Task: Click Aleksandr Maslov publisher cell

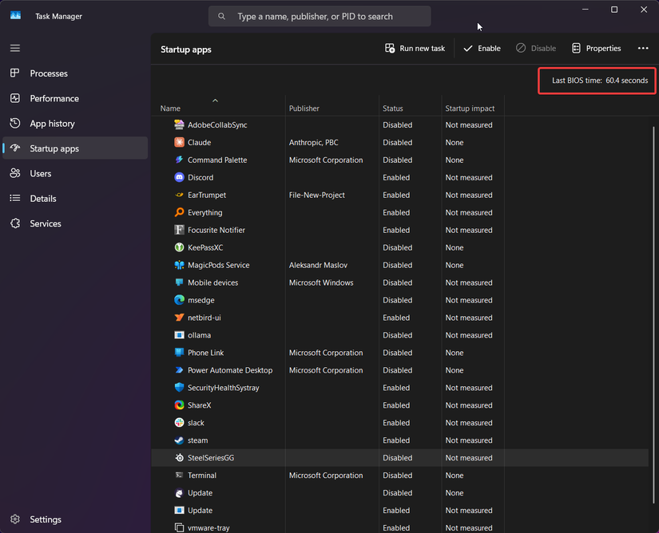Action: click(318, 265)
